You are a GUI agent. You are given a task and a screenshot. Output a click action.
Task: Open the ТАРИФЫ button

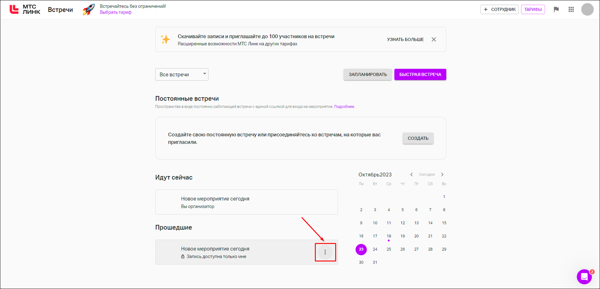[x=533, y=9]
